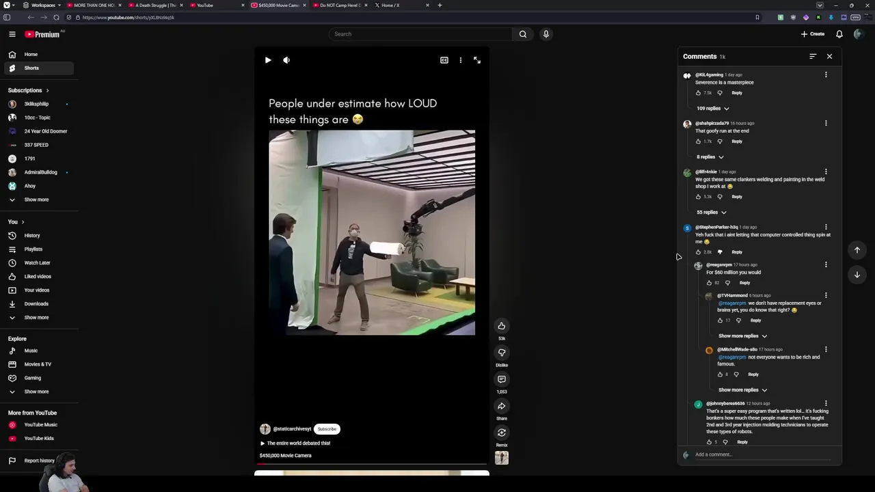The height and width of the screenshot is (492, 875).
Task: Open the notifications bell
Action: pyautogui.click(x=839, y=34)
